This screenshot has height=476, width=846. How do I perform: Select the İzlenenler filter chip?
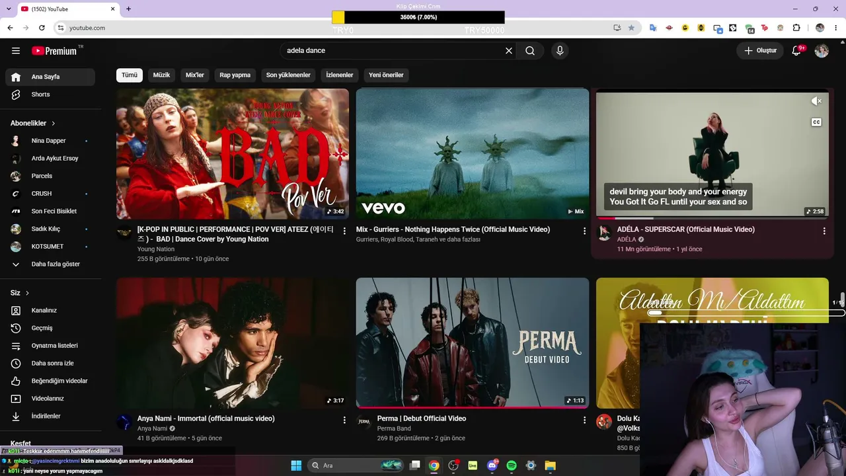click(340, 75)
